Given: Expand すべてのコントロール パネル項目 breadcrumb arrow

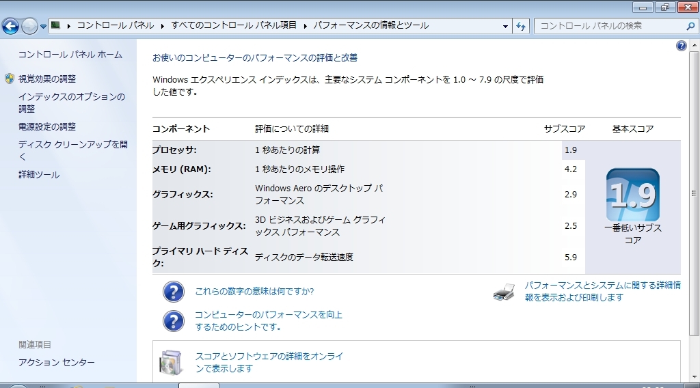Looking at the screenshot, I should [x=306, y=26].
